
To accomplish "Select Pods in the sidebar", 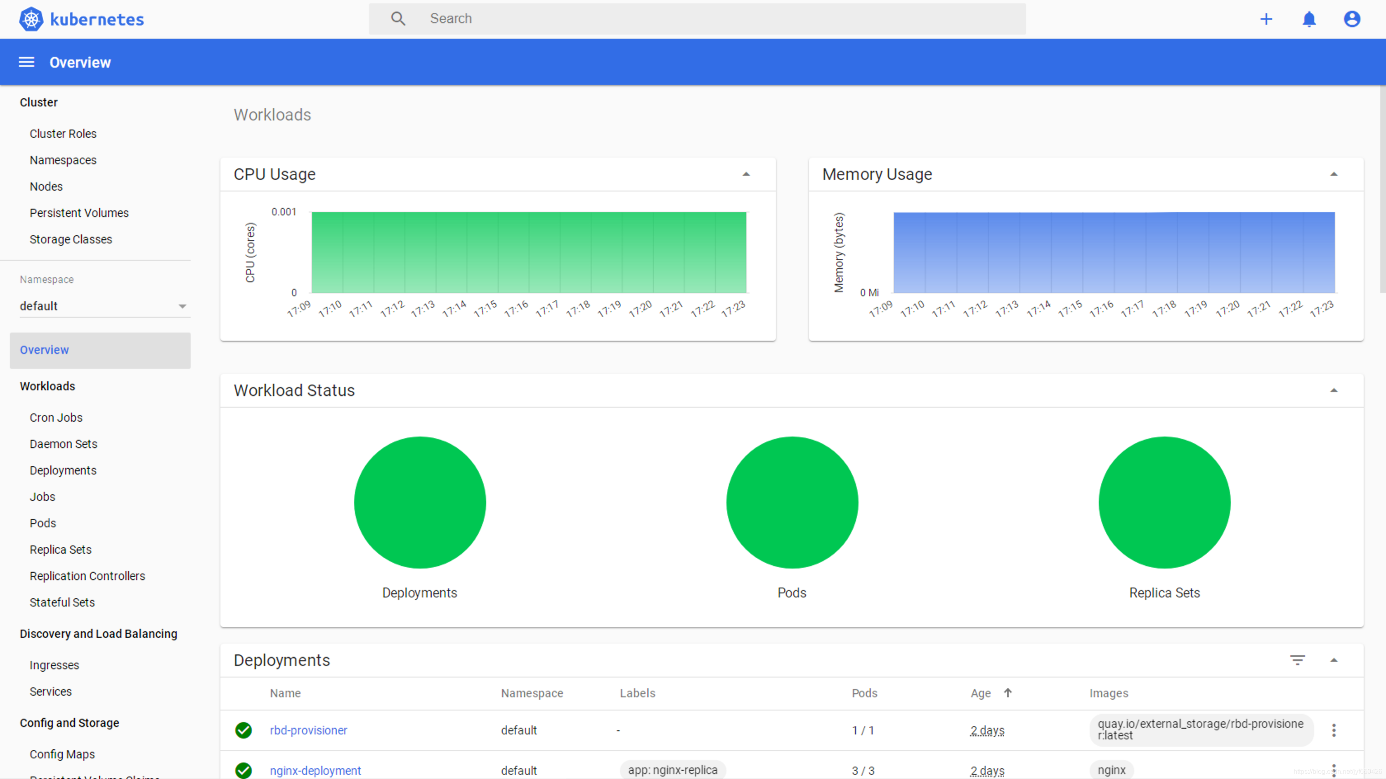I will (43, 523).
